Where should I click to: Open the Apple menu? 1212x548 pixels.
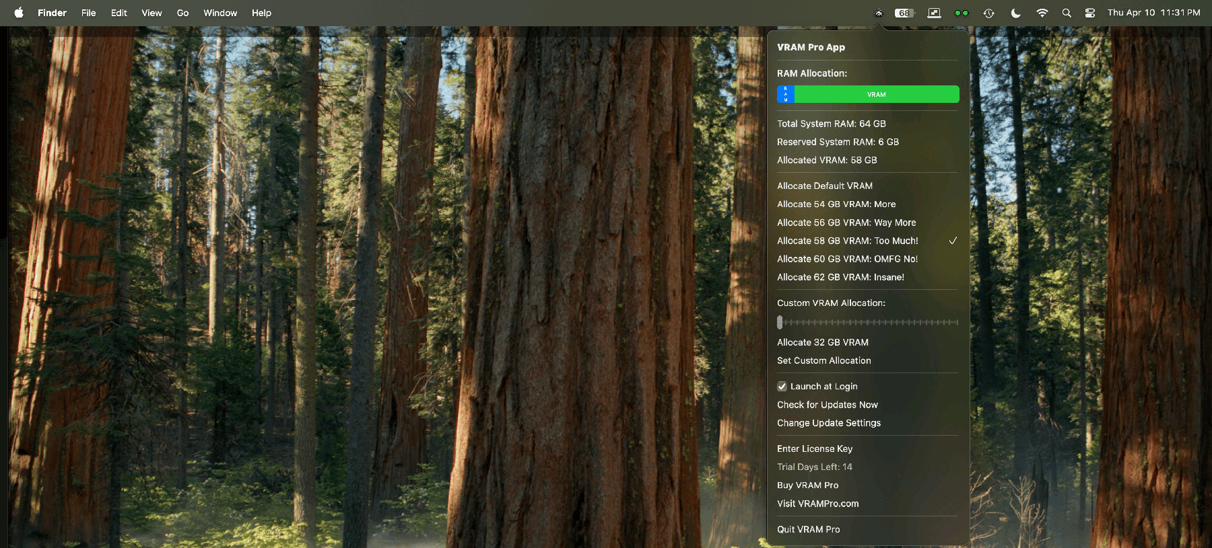pyautogui.click(x=19, y=13)
